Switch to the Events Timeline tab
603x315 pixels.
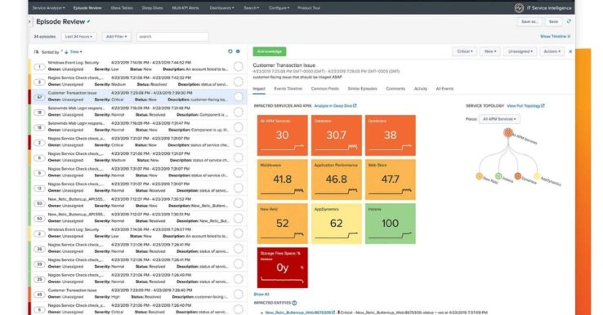pos(288,89)
